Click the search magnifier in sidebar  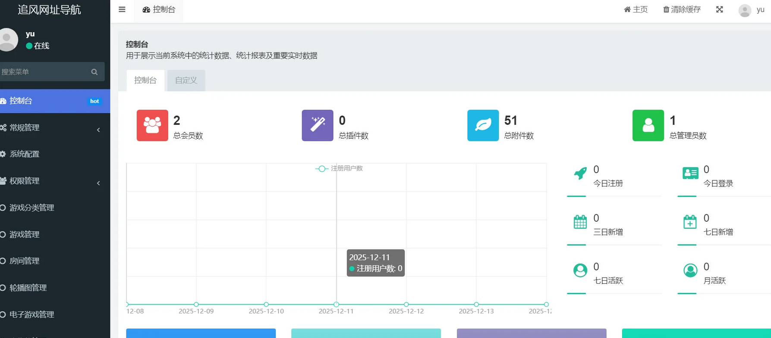click(94, 72)
